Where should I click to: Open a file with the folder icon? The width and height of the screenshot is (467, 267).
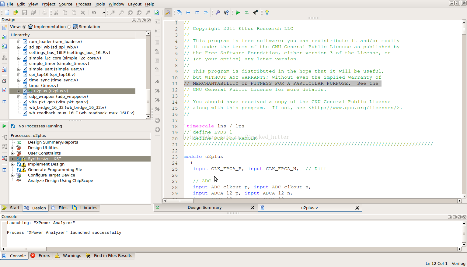(16, 12)
